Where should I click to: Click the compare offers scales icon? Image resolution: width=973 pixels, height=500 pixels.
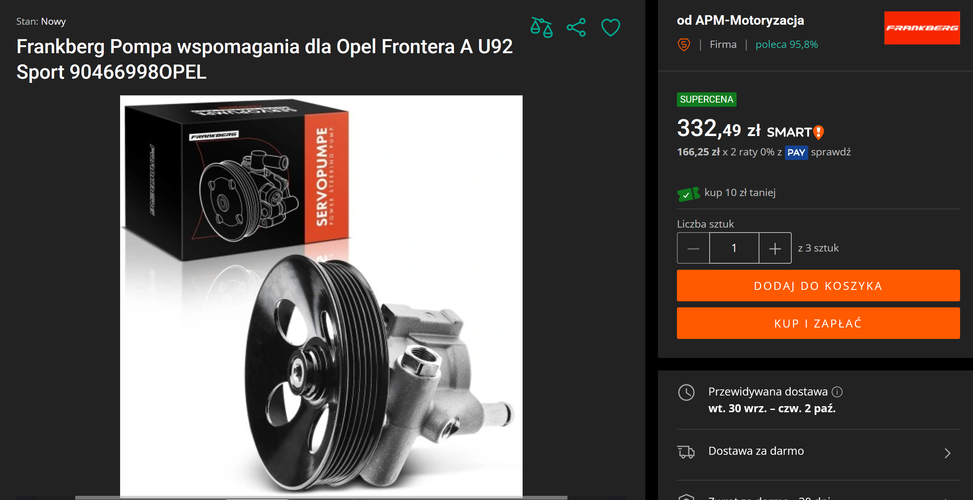tap(542, 27)
